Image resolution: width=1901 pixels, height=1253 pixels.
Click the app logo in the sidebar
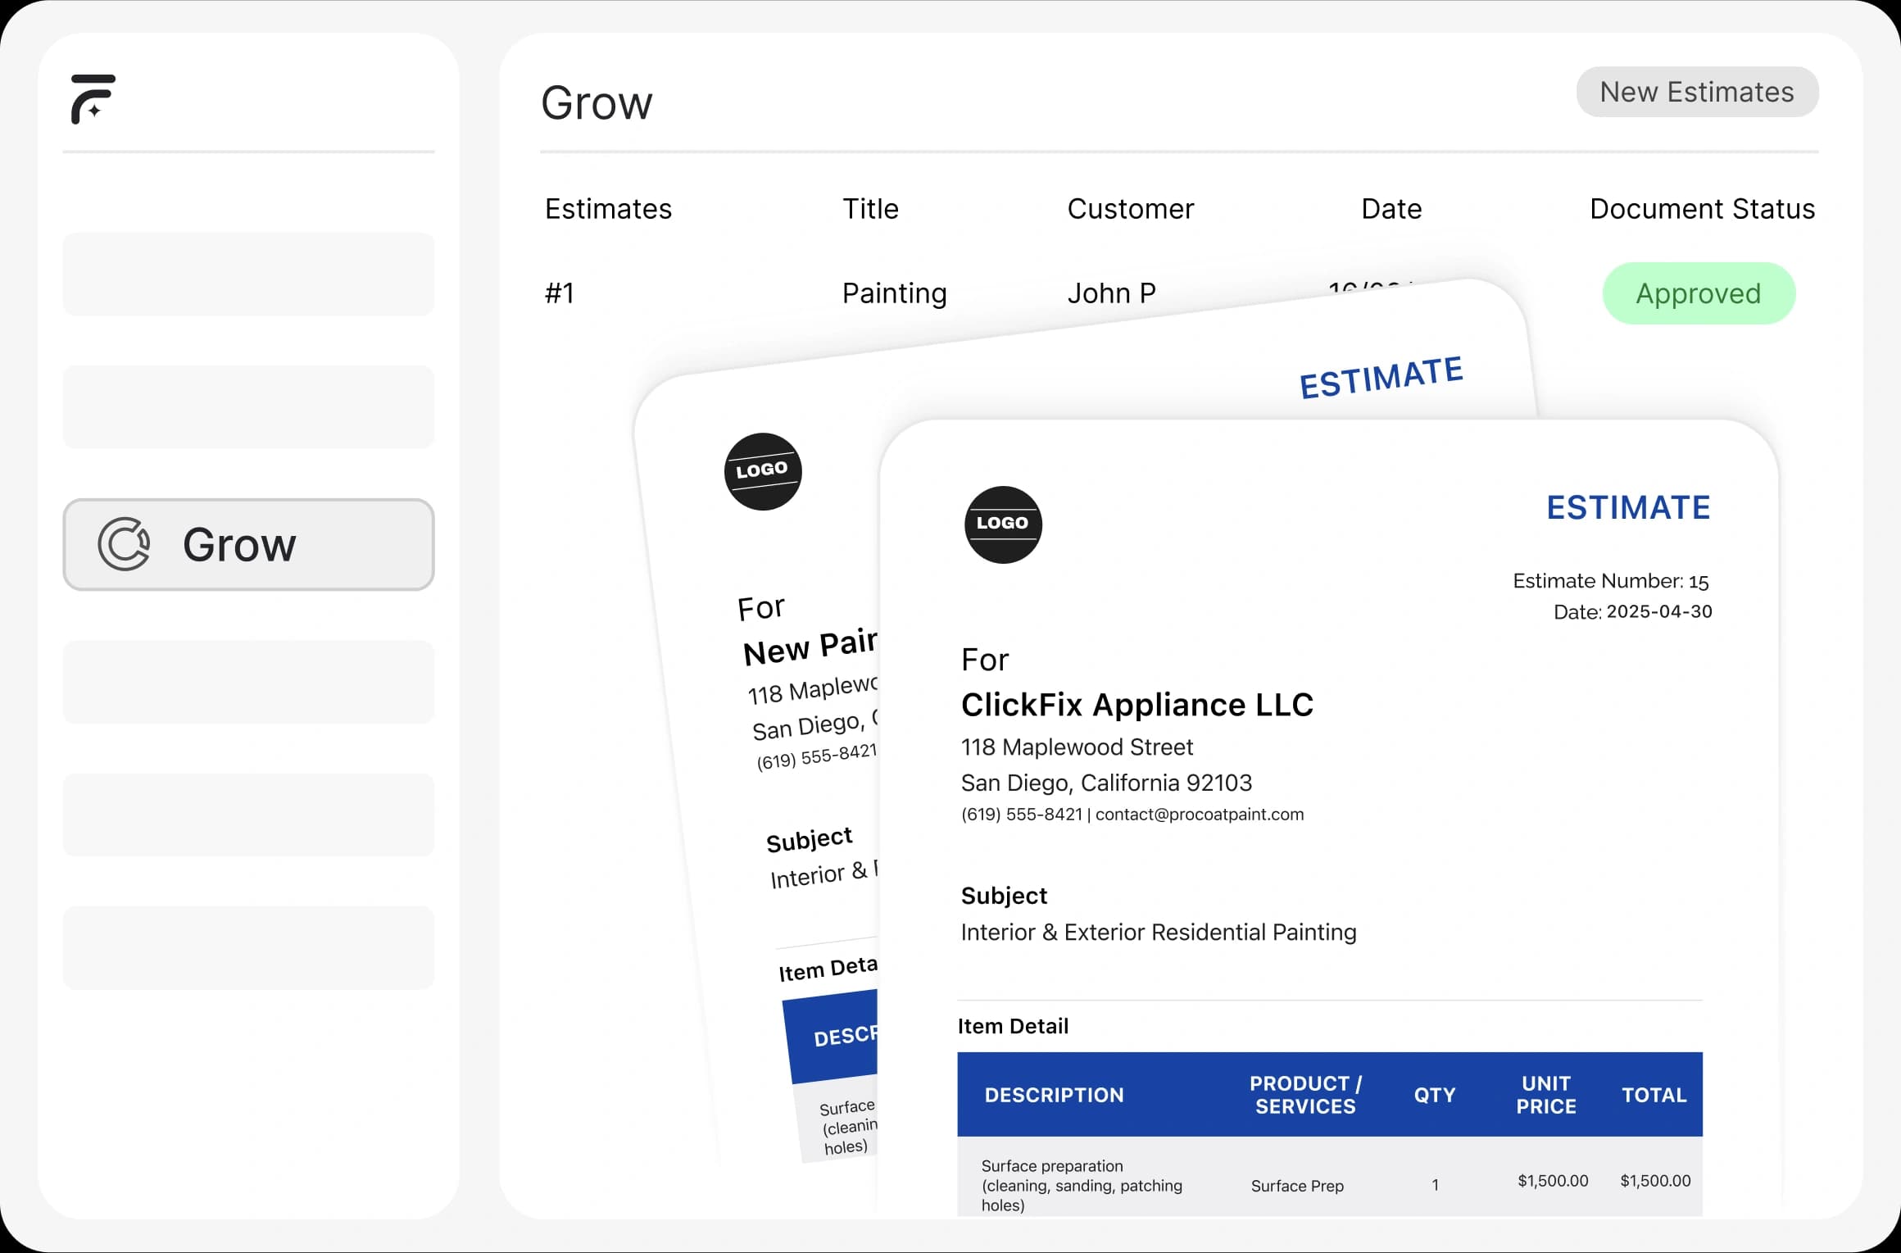coord(93,99)
